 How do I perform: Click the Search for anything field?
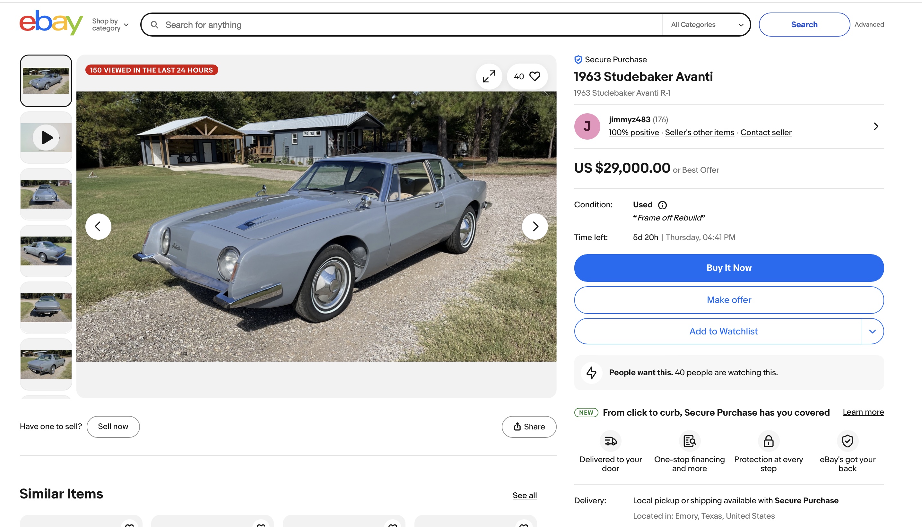pyautogui.click(x=409, y=25)
